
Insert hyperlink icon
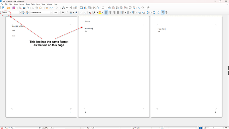click(110, 8)
